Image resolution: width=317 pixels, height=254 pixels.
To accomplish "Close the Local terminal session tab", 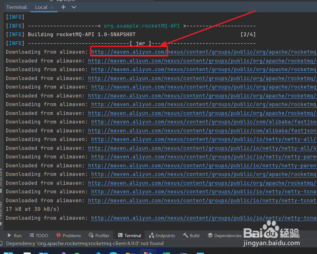I will [x=52, y=7].
